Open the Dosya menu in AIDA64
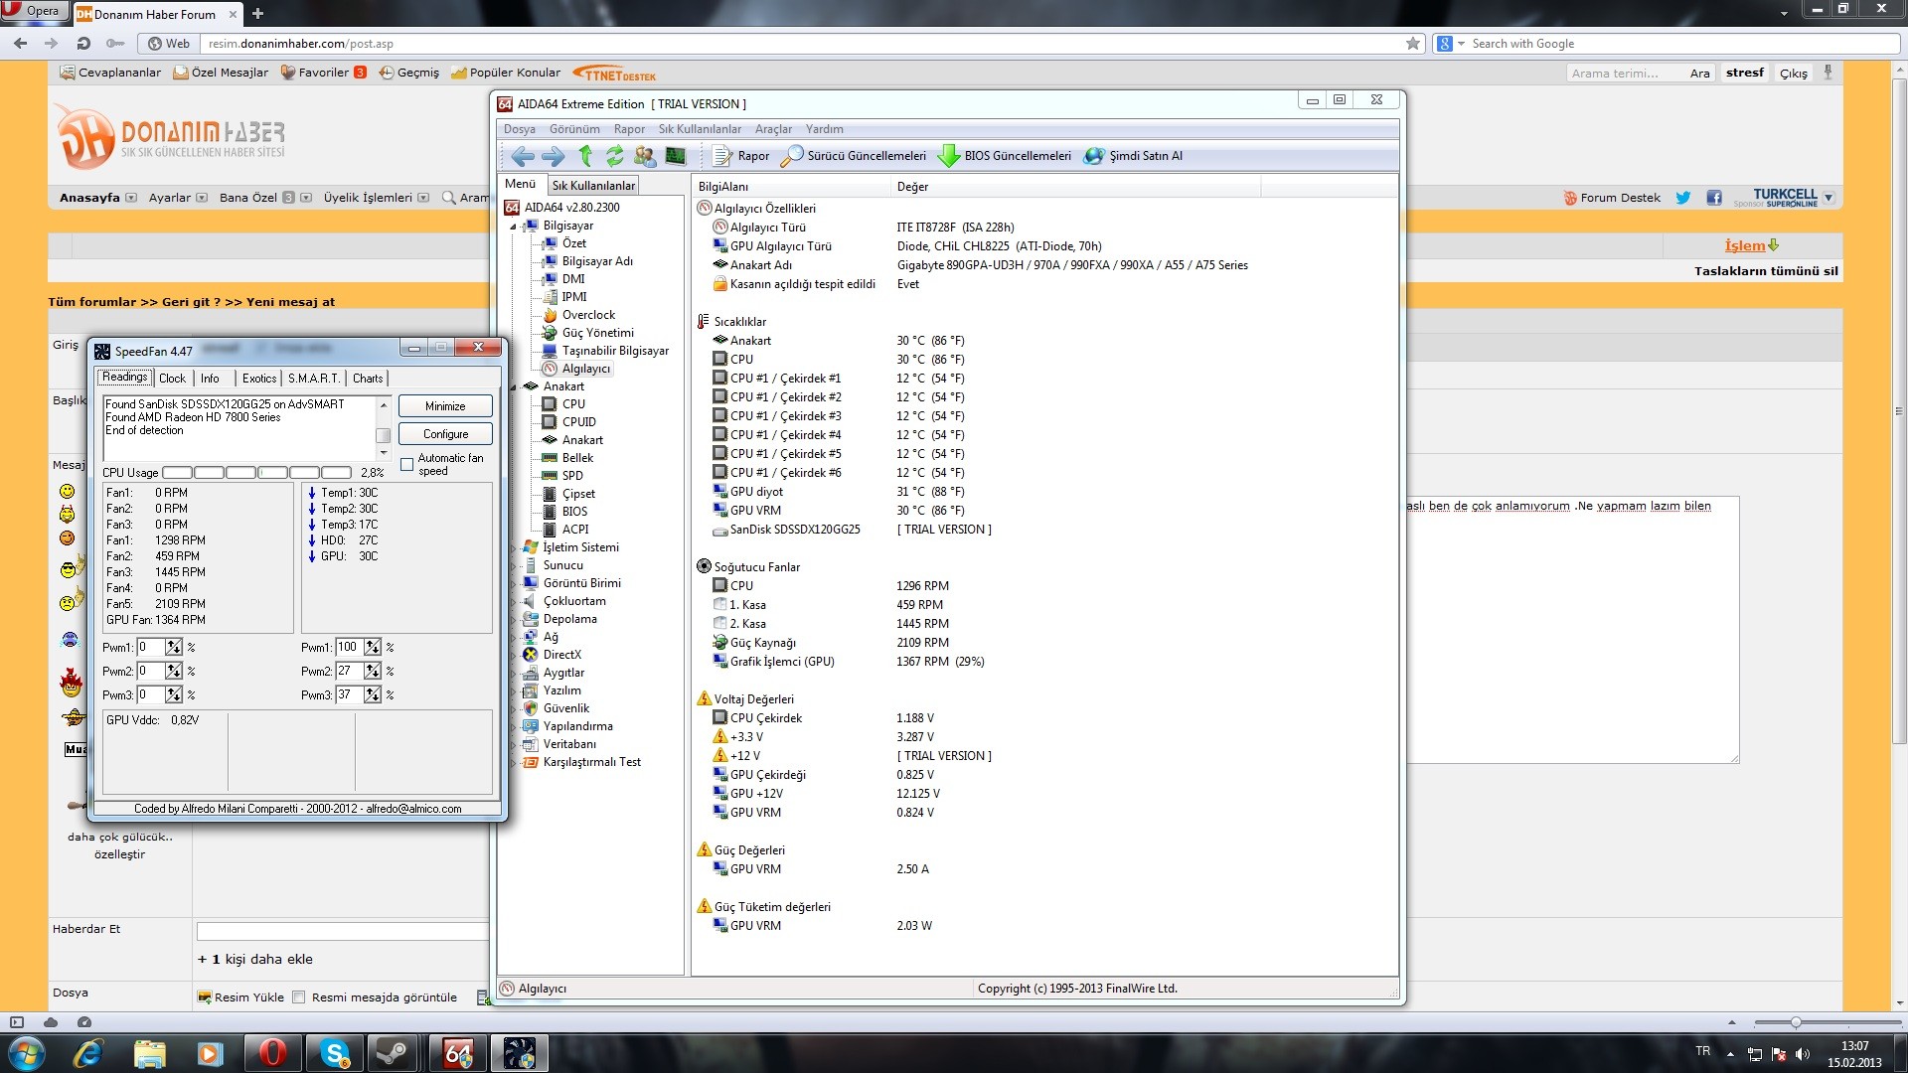This screenshot has height=1073, width=1908. coord(519,129)
